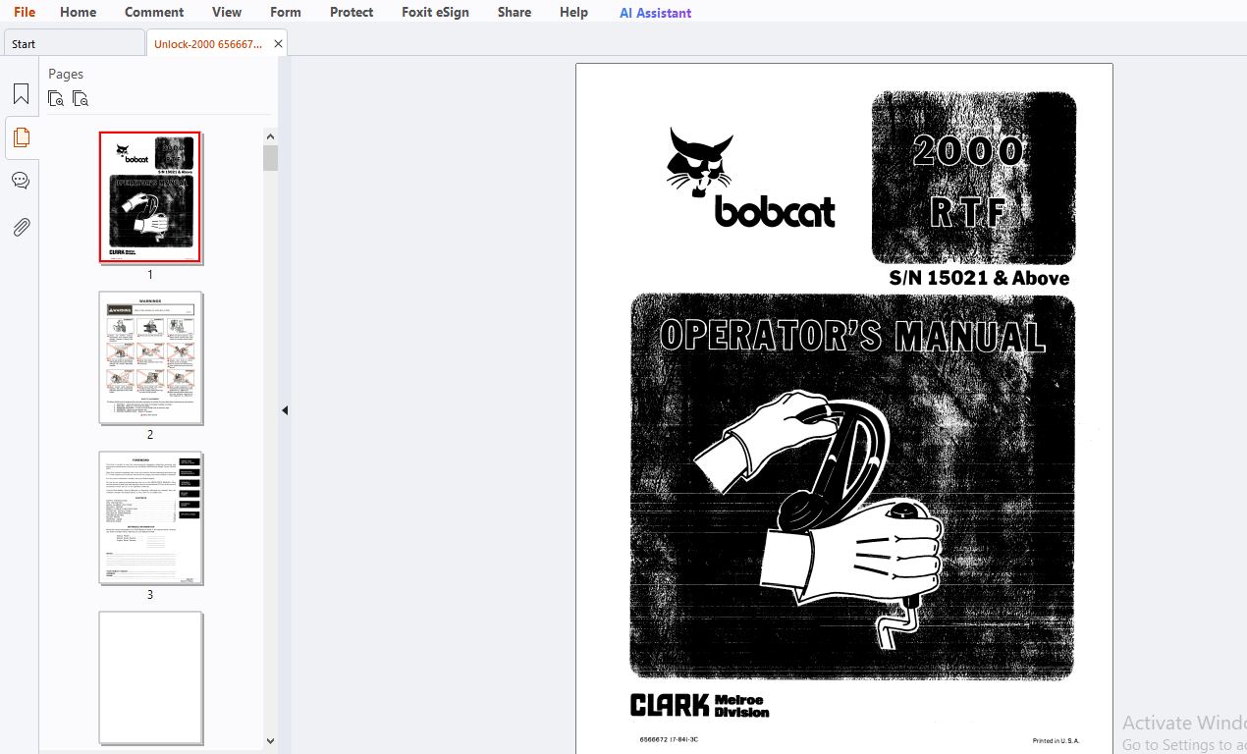Select the Unlock-2000 document tab
The image size is (1247, 754).
[208, 44]
